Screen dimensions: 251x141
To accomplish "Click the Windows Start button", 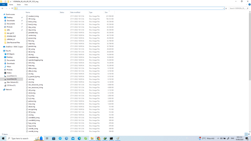I will click(x=2, y=139).
